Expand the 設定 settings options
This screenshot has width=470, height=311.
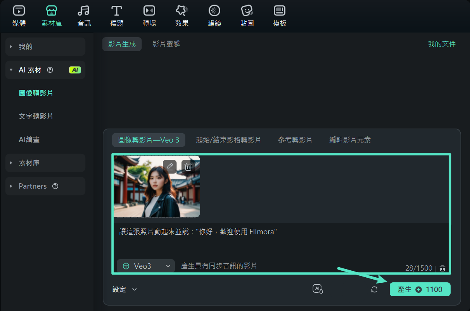click(x=124, y=289)
